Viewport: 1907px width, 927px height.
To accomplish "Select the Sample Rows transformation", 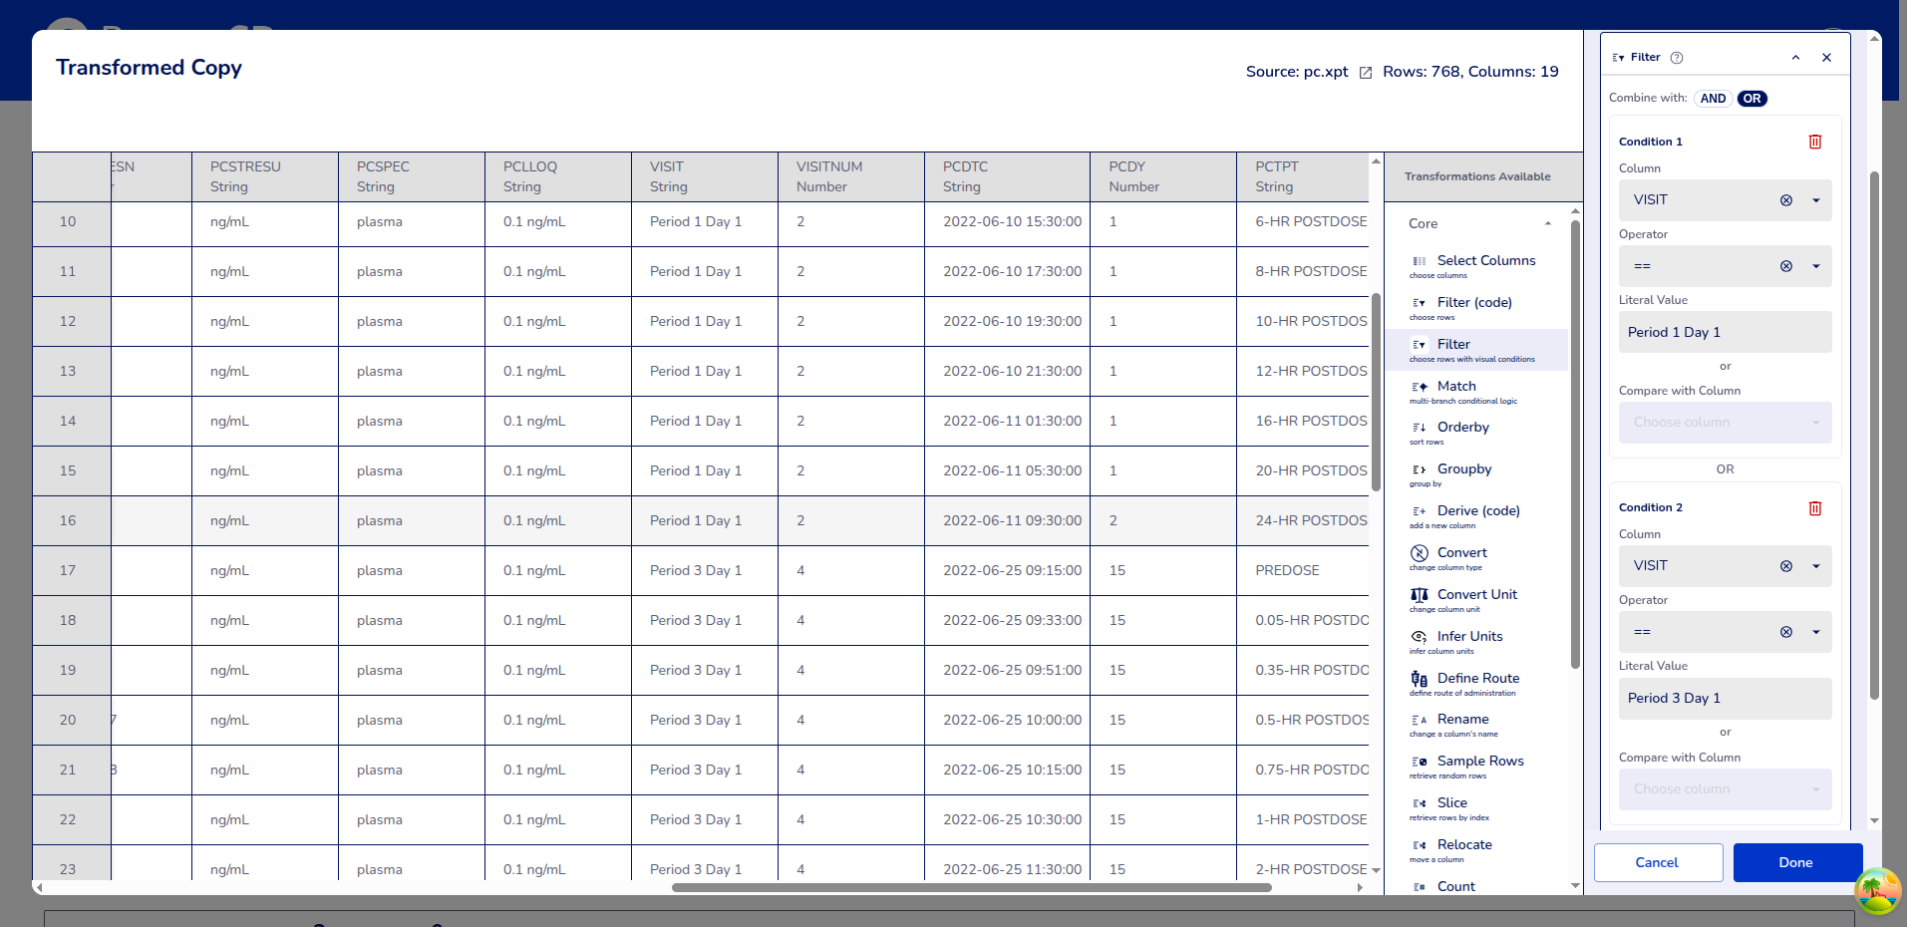I will [x=1479, y=762].
